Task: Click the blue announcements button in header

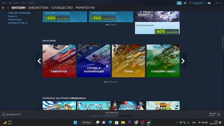Action: tap(179, 3)
